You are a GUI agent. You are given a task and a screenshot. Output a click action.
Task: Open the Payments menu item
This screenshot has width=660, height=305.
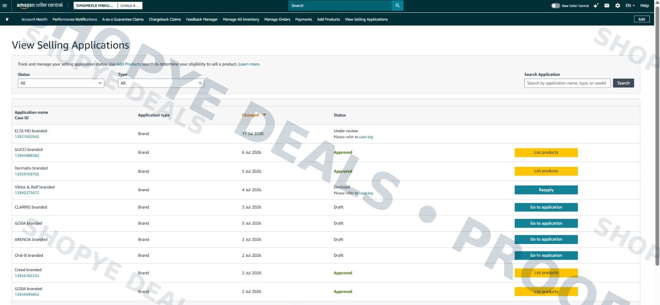[304, 19]
